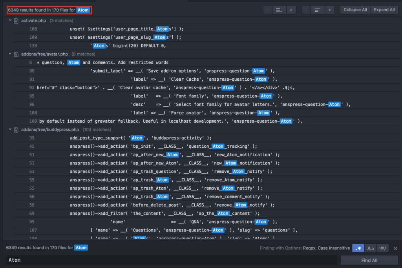Open line 53 'ap_trash_question' result
Image resolution: width=402 pixels, height=268 pixels.
pos(207,172)
